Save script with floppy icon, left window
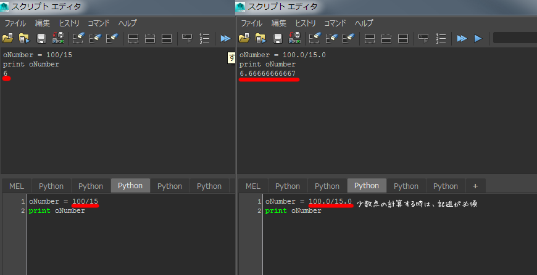 (41, 38)
